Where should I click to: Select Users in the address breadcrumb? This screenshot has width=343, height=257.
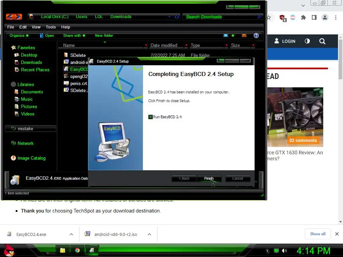pos(81,17)
